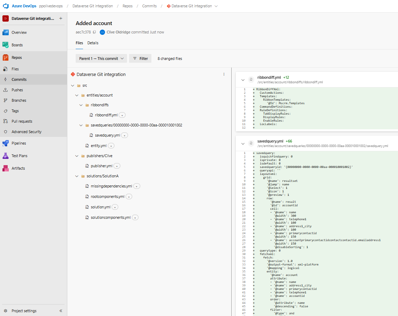Open the Repos hub icon
The image size is (398, 316).
[6, 57]
